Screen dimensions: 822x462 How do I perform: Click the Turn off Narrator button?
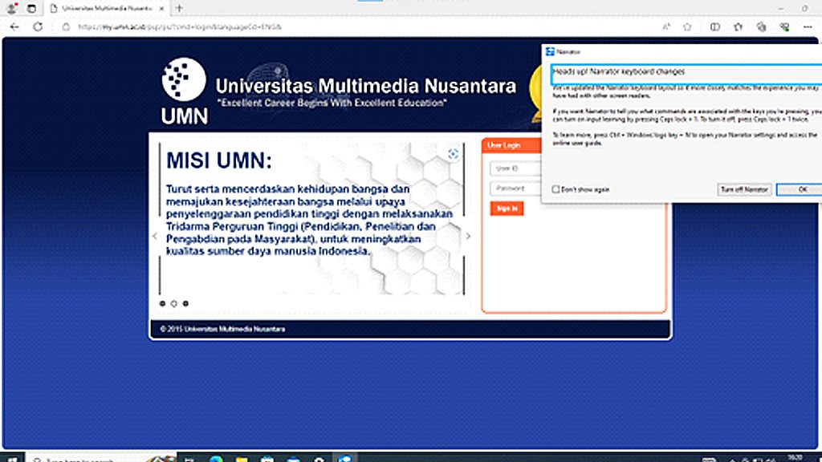744,189
